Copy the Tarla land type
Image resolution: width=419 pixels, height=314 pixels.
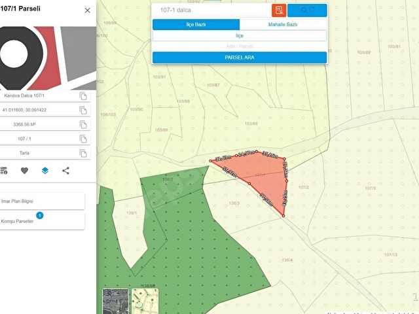click(83, 153)
